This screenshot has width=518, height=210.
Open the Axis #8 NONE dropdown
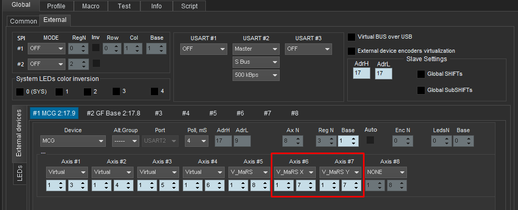point(387,172)
